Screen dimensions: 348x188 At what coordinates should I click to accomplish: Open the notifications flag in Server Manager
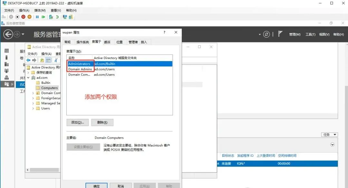pos(280,34)
